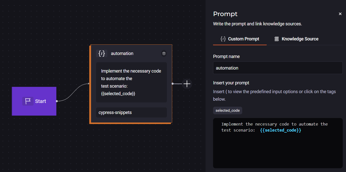Click the {{selected_code}} variable in the editor
346x172 pixels.
pyautogui.click(x=280, y=130)
